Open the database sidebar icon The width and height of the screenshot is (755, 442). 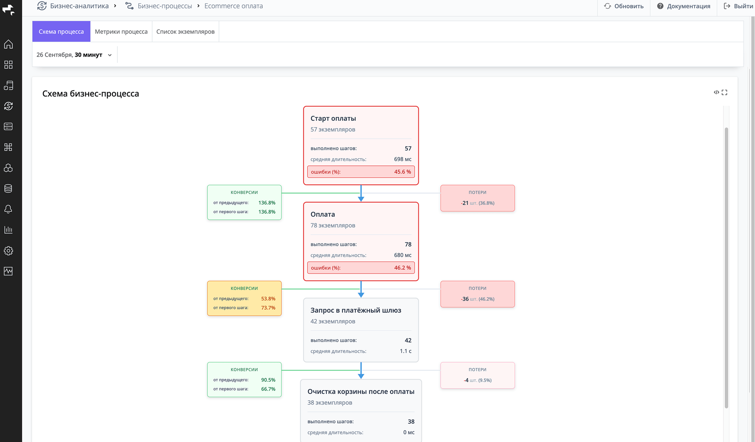8,188
